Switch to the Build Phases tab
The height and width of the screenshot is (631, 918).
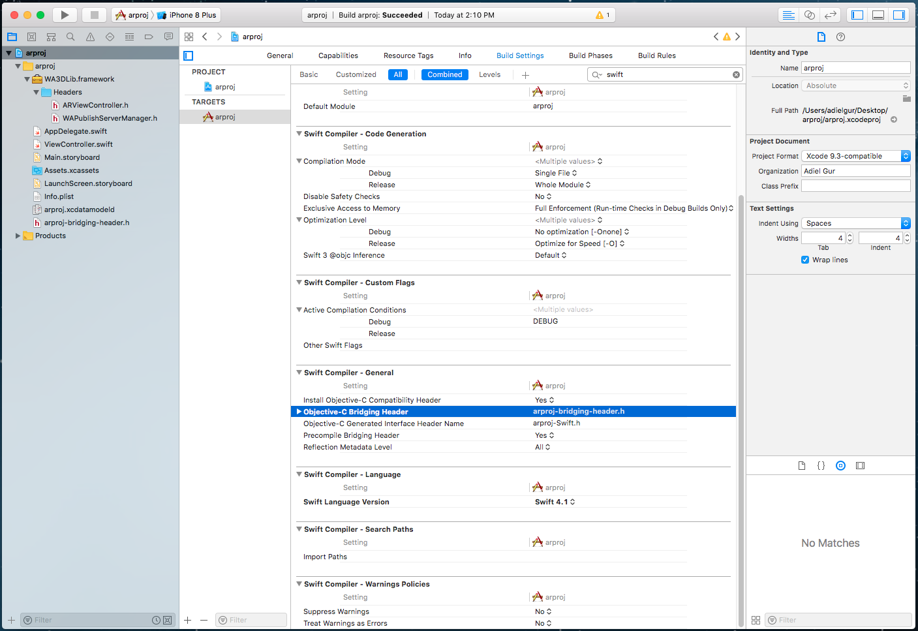(x=590, y=56)
